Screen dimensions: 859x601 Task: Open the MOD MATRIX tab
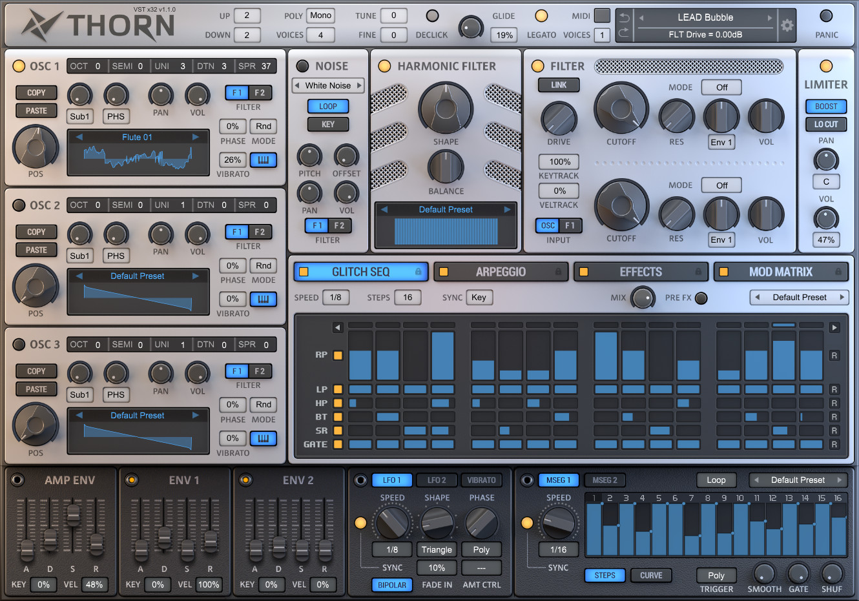pyautogui.click(x=780, y=272)
